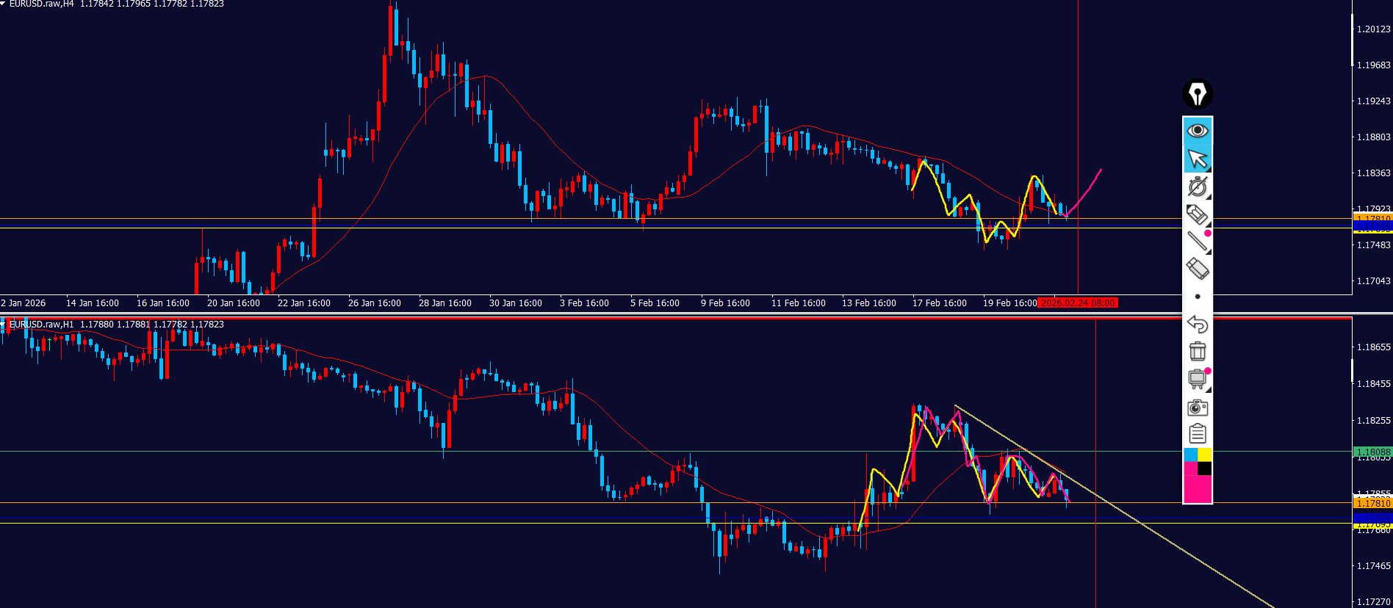Select the eraser tool

pyautogui.click(x=1198, y=269)
